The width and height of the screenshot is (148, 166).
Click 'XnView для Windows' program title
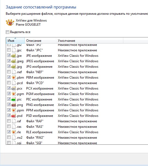pyautogui.click(x=31, y=20)
